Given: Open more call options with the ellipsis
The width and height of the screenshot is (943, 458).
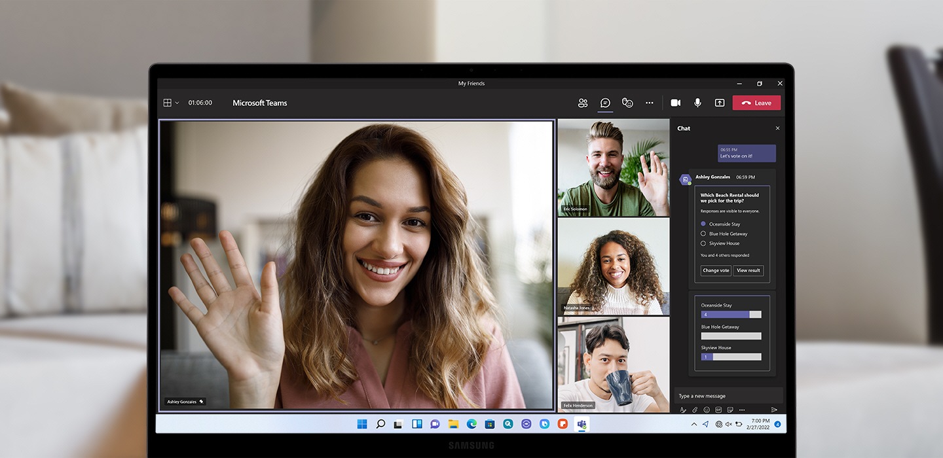Looking at the screenshot, I should [650, 103].
